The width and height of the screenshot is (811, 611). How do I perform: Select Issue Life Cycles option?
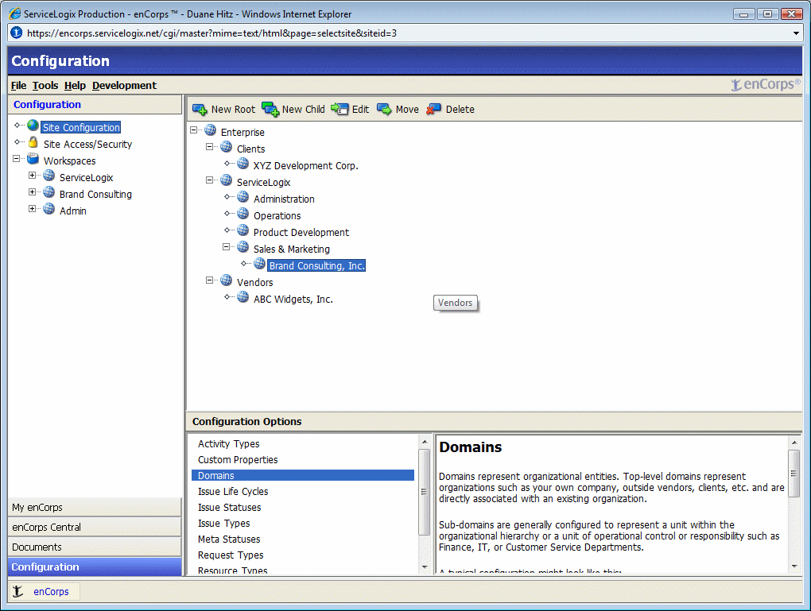click(x=233, y=491)
